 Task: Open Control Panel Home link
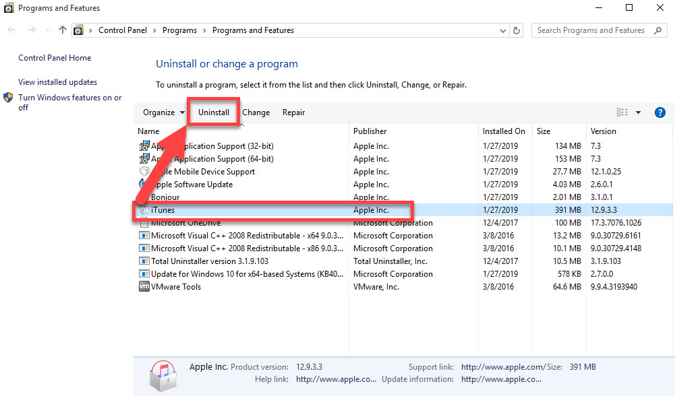(55, 58)
